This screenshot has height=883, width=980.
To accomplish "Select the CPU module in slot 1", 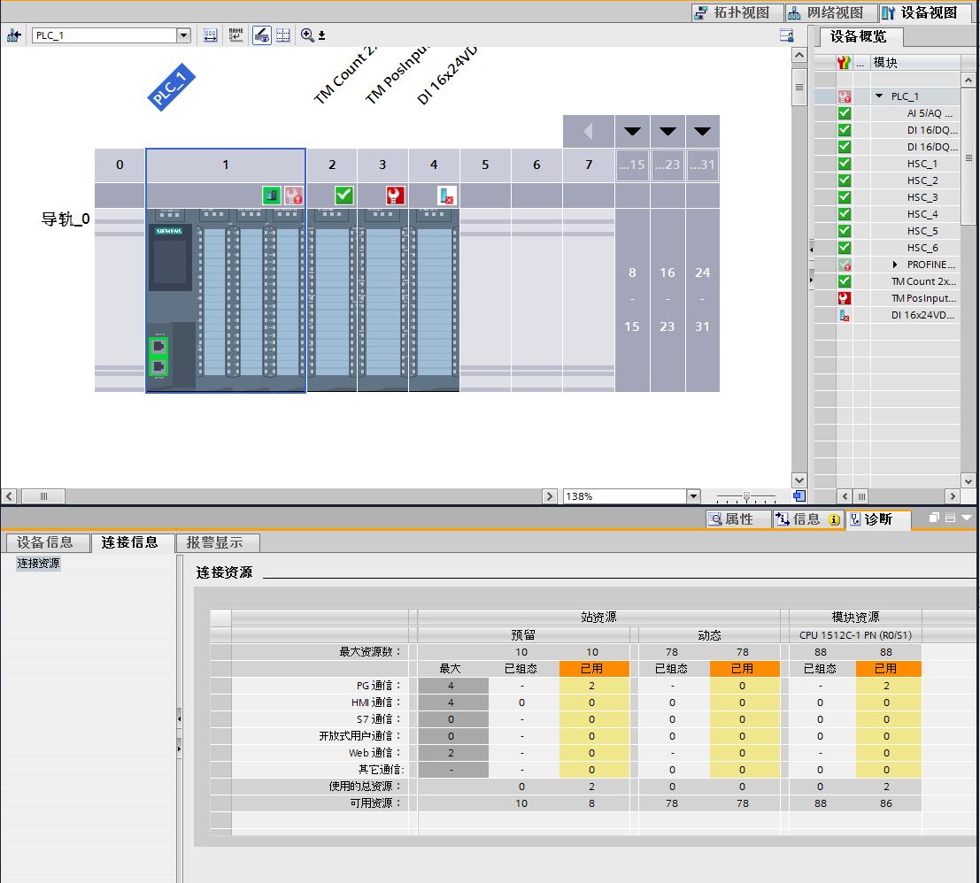I will [x=226, y=300].
